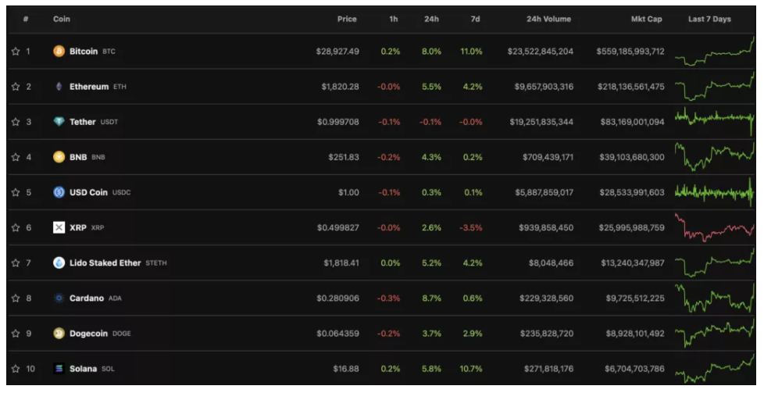Open the Cardano coin name link
The height and width of the screenshot is (393, 764).
(x=87, y=298)
